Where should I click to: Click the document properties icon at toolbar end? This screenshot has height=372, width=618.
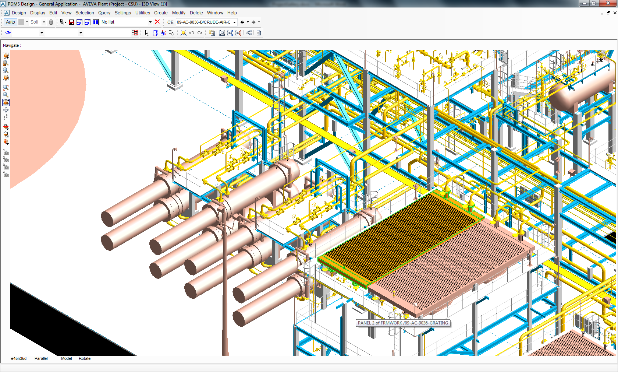(x=259, y=33)
